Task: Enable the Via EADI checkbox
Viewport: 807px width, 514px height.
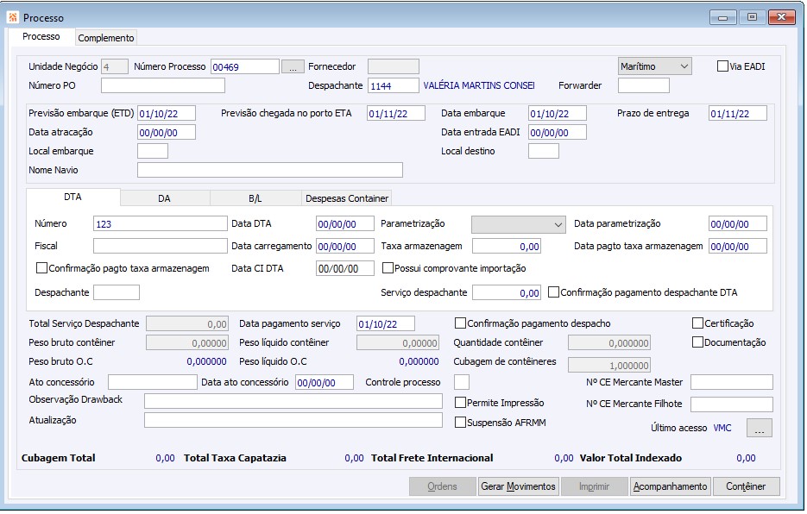Action: click(x=723, y=66)
